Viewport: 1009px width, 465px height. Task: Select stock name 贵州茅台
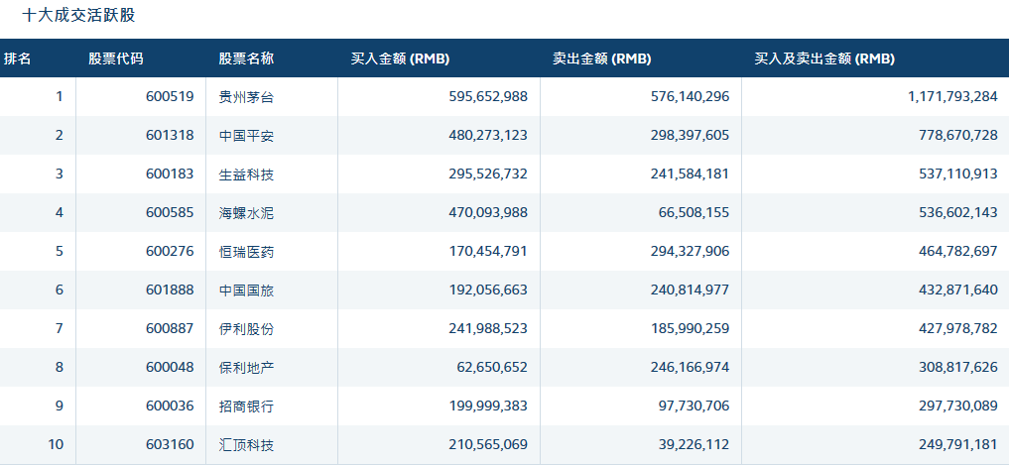[246, 97]
